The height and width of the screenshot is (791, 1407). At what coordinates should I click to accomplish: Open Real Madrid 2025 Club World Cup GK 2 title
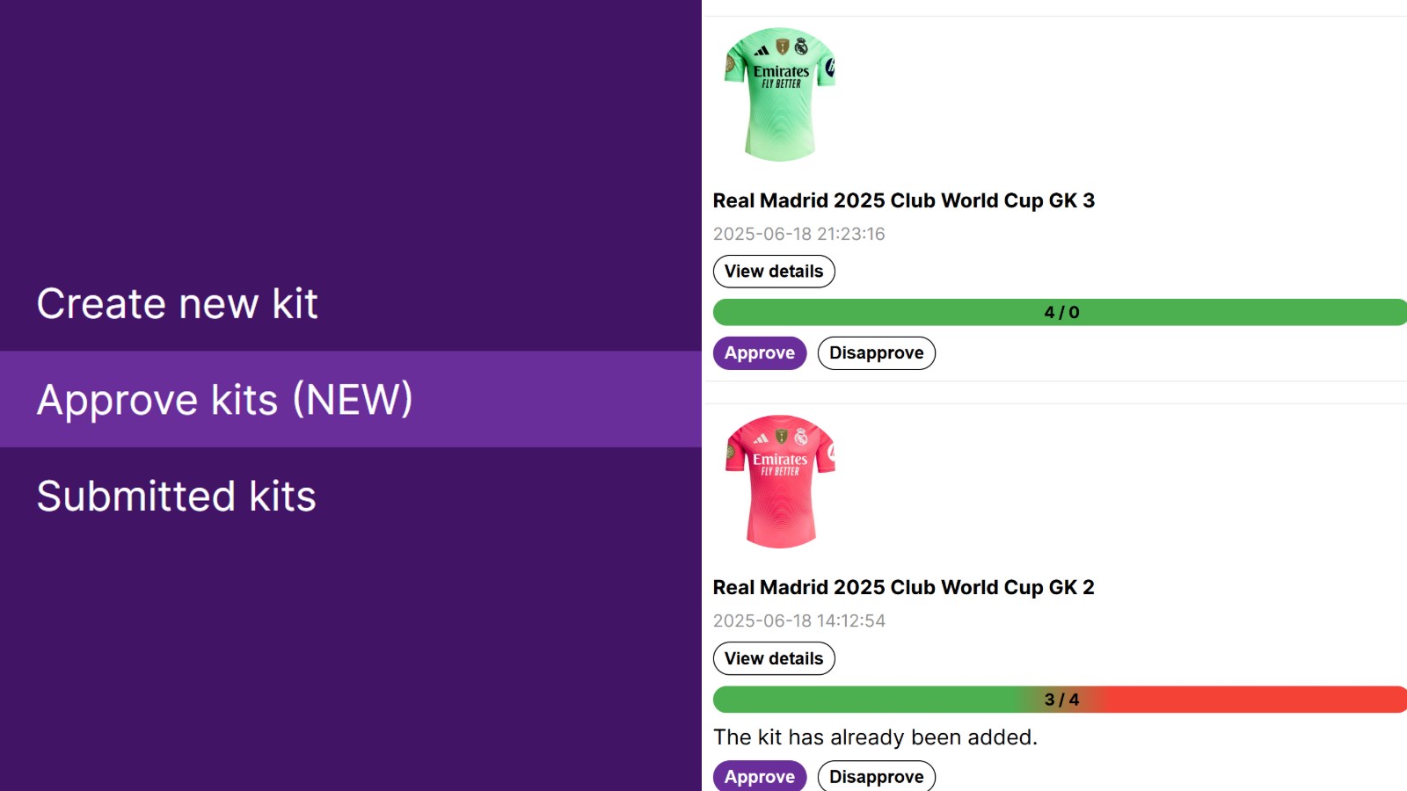pos(903,587)
